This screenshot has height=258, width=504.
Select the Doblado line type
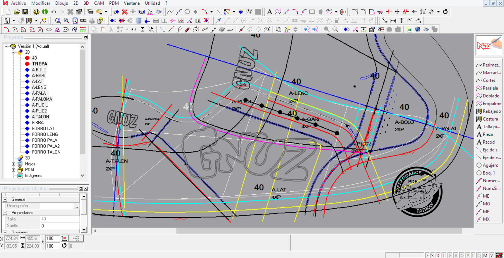(x=488, y=96)
